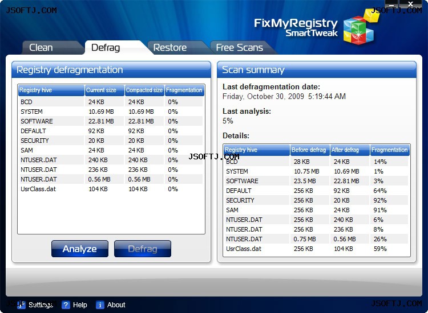Click DEFAULT entry in Details table

point(239,191)
